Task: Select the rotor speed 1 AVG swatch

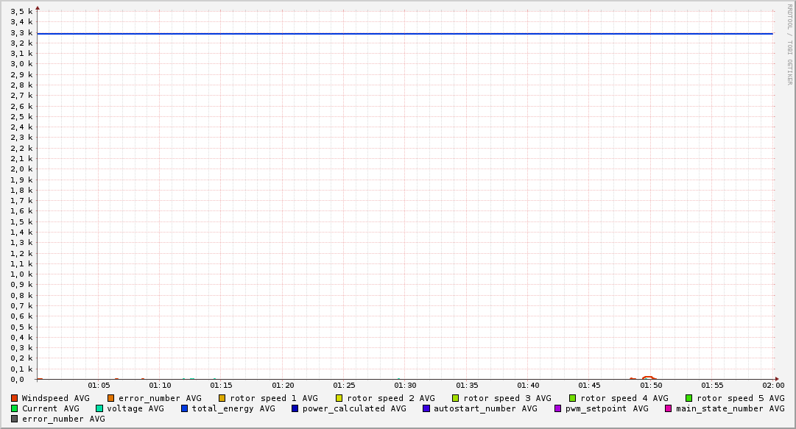Action: pos(222,398)
